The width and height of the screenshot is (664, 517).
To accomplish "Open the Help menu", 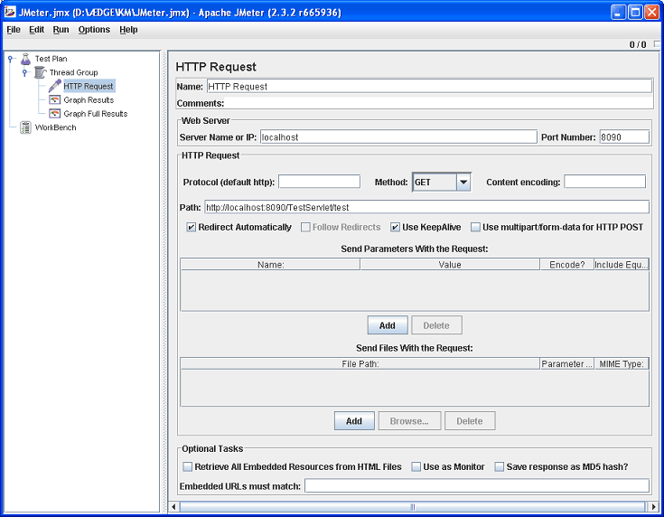I will (x=128, y=30).
